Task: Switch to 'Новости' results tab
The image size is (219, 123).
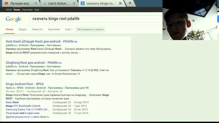Action: click(37, 29)
